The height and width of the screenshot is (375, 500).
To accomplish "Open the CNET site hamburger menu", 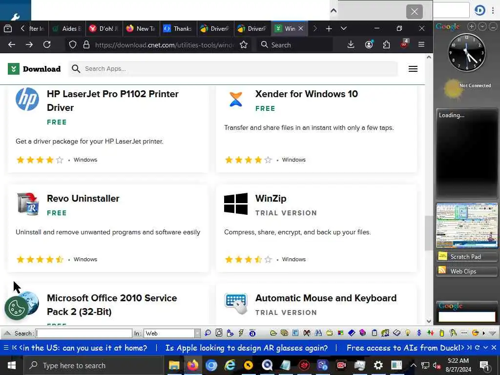I will tap(413, 69).
